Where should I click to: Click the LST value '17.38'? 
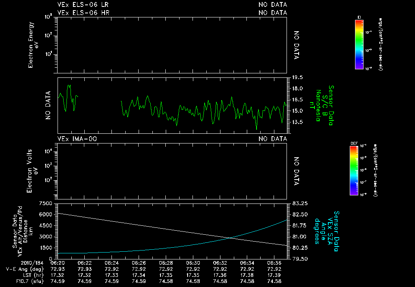point(247,275)
